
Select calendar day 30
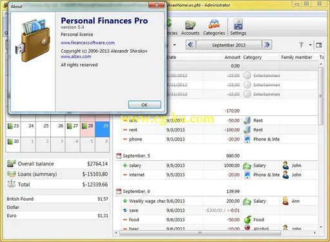[x=14, y=145]
